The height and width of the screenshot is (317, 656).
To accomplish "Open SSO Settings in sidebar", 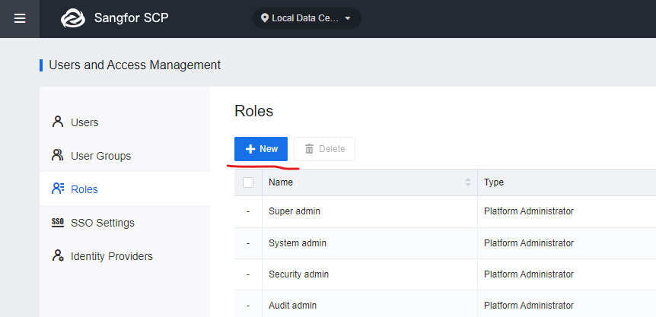I will (125, 222).
